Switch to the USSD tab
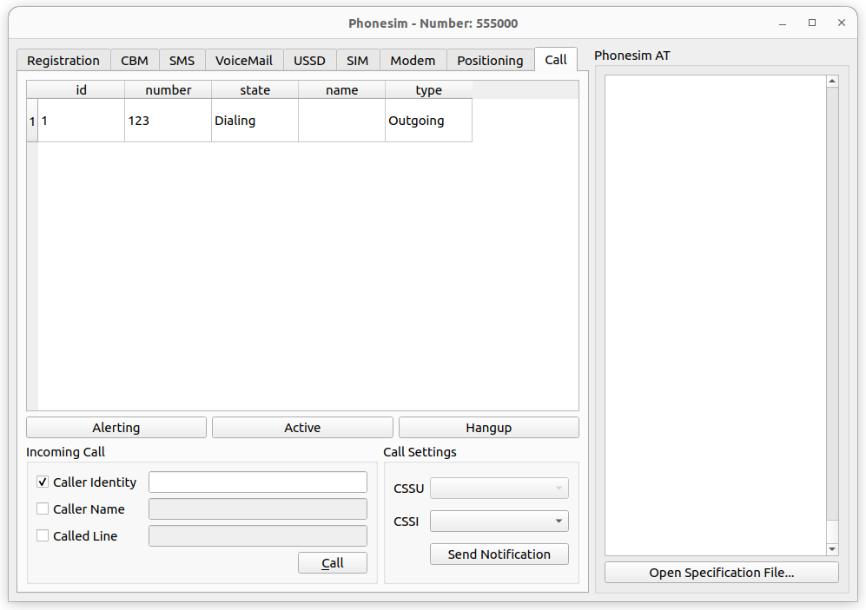Image resolution: width=866 pixels, height=610 pixels. pos(309,60)
